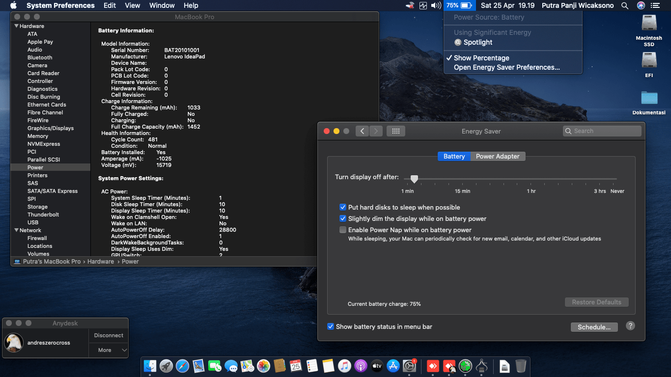
Task: Open Siri from the menu bar
Action: point(641,5)
